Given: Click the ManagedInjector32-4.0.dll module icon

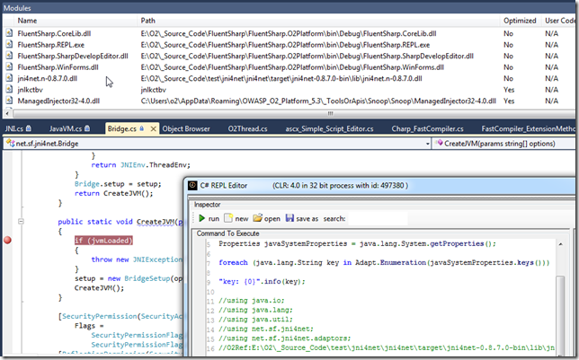Looking at the screenshot, I should pos(10,102).
